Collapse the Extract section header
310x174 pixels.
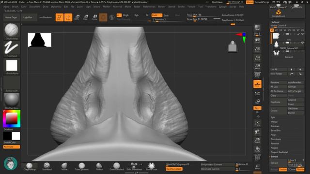point(275,157)
